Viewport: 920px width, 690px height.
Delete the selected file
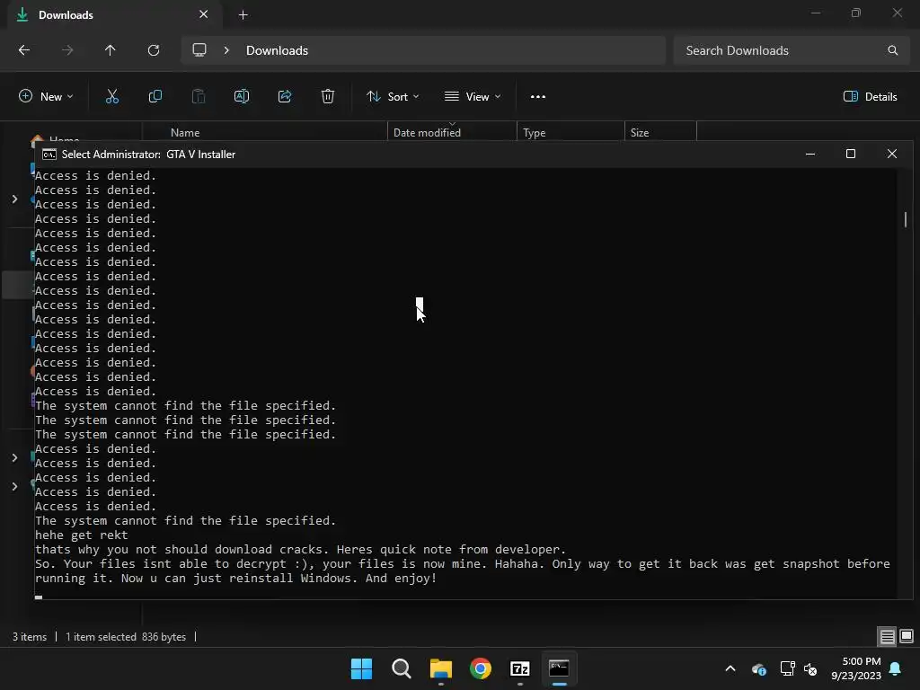(328, 97)
